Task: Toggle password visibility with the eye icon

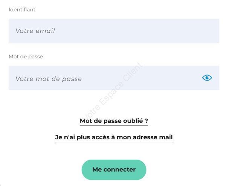Action: pos(207,78)
